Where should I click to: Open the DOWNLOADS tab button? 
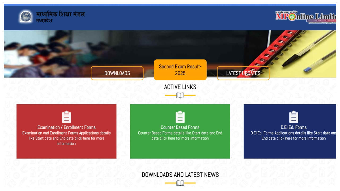[117, 73]
